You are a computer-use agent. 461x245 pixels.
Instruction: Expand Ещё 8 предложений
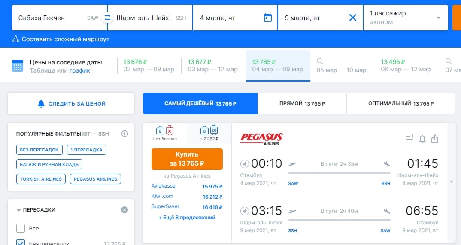pyautogui.click(x=187, y=218)
